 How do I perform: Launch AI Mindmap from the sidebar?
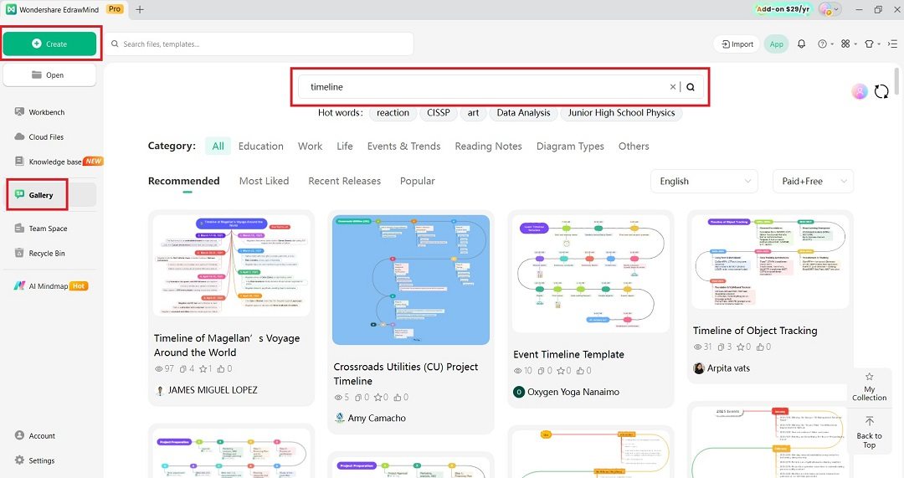pos(51,286)
